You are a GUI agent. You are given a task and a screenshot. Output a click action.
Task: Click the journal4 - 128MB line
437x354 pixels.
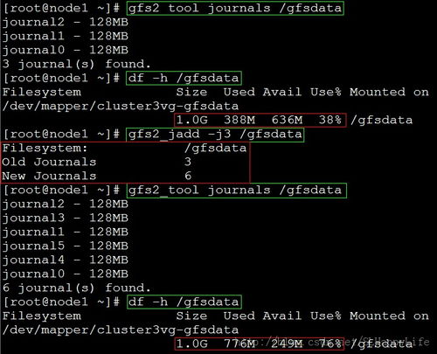coord(66,260)
